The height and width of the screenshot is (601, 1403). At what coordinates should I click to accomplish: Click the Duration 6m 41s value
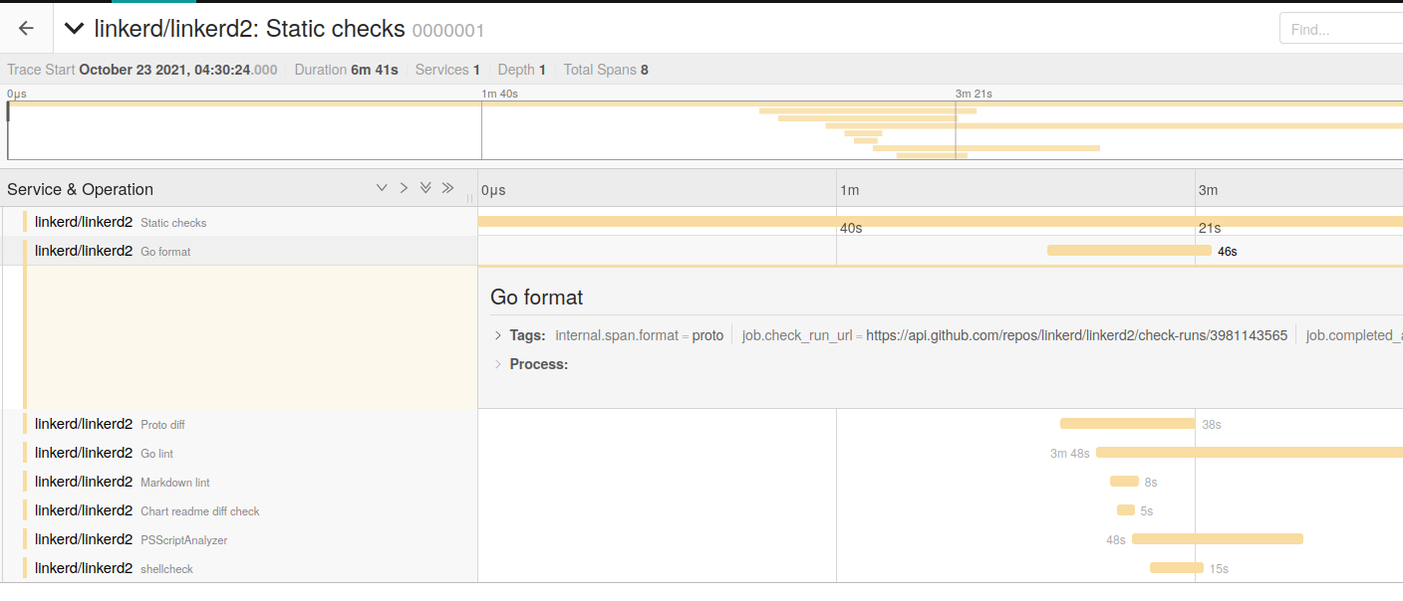pos(375,70)
